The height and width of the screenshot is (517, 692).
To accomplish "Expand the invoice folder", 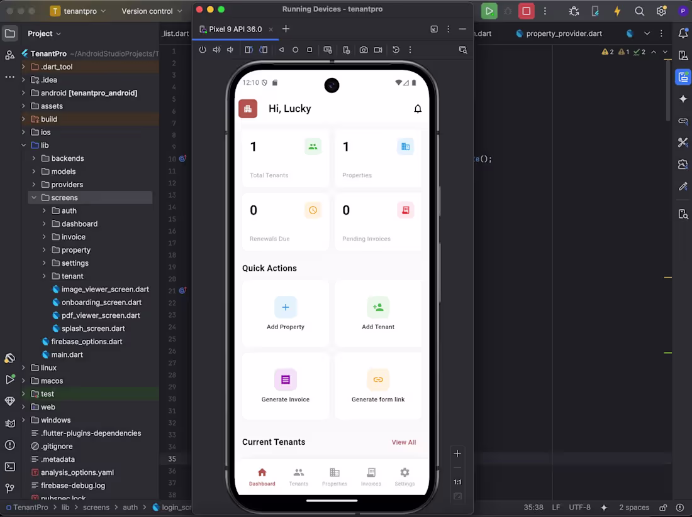I will (x=43, y=237).
